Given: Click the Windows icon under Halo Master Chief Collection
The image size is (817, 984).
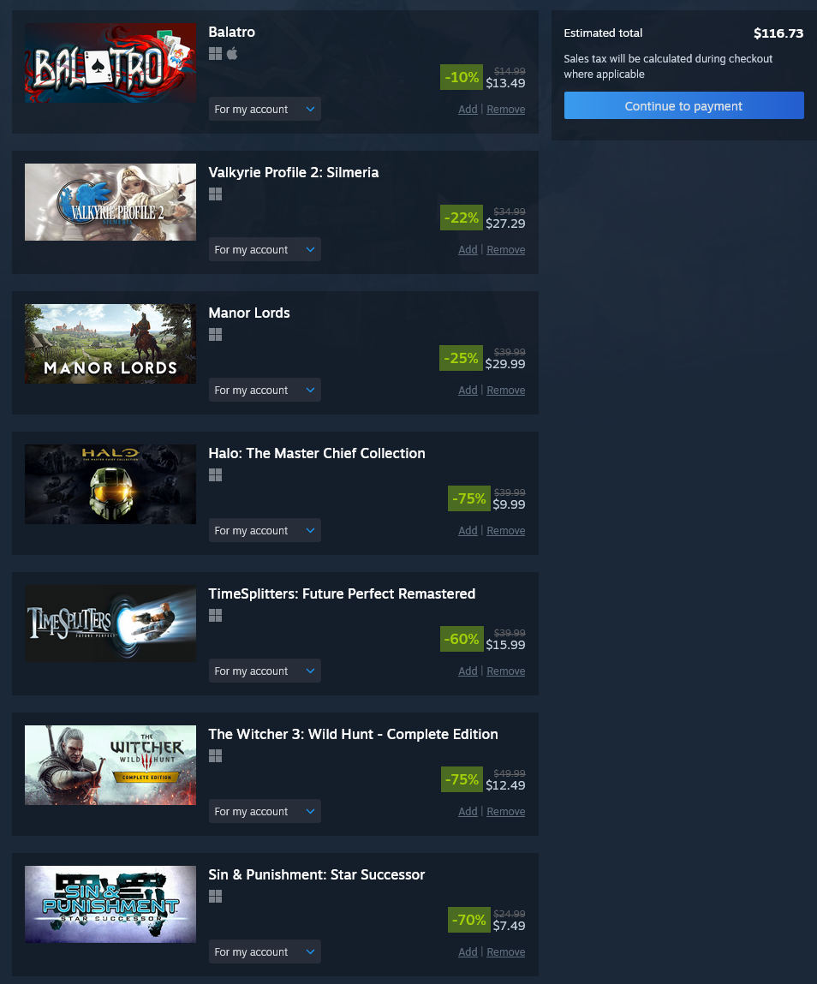Looking at the screenshot, I should [215, 475].
